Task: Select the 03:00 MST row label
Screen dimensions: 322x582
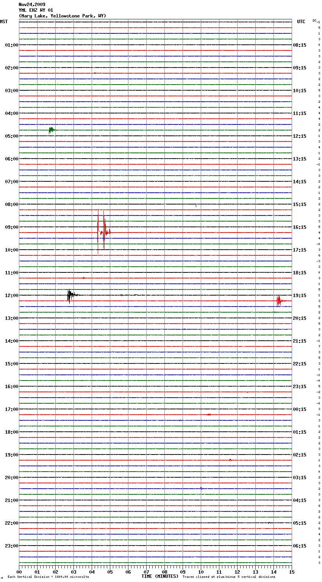Action: tap(12, 91)
